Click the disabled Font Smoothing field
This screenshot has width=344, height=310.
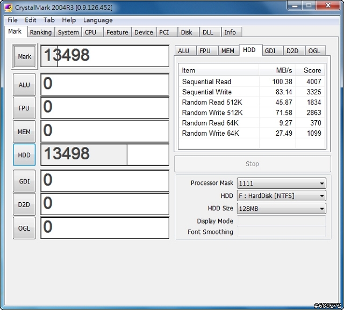(282, 232)
